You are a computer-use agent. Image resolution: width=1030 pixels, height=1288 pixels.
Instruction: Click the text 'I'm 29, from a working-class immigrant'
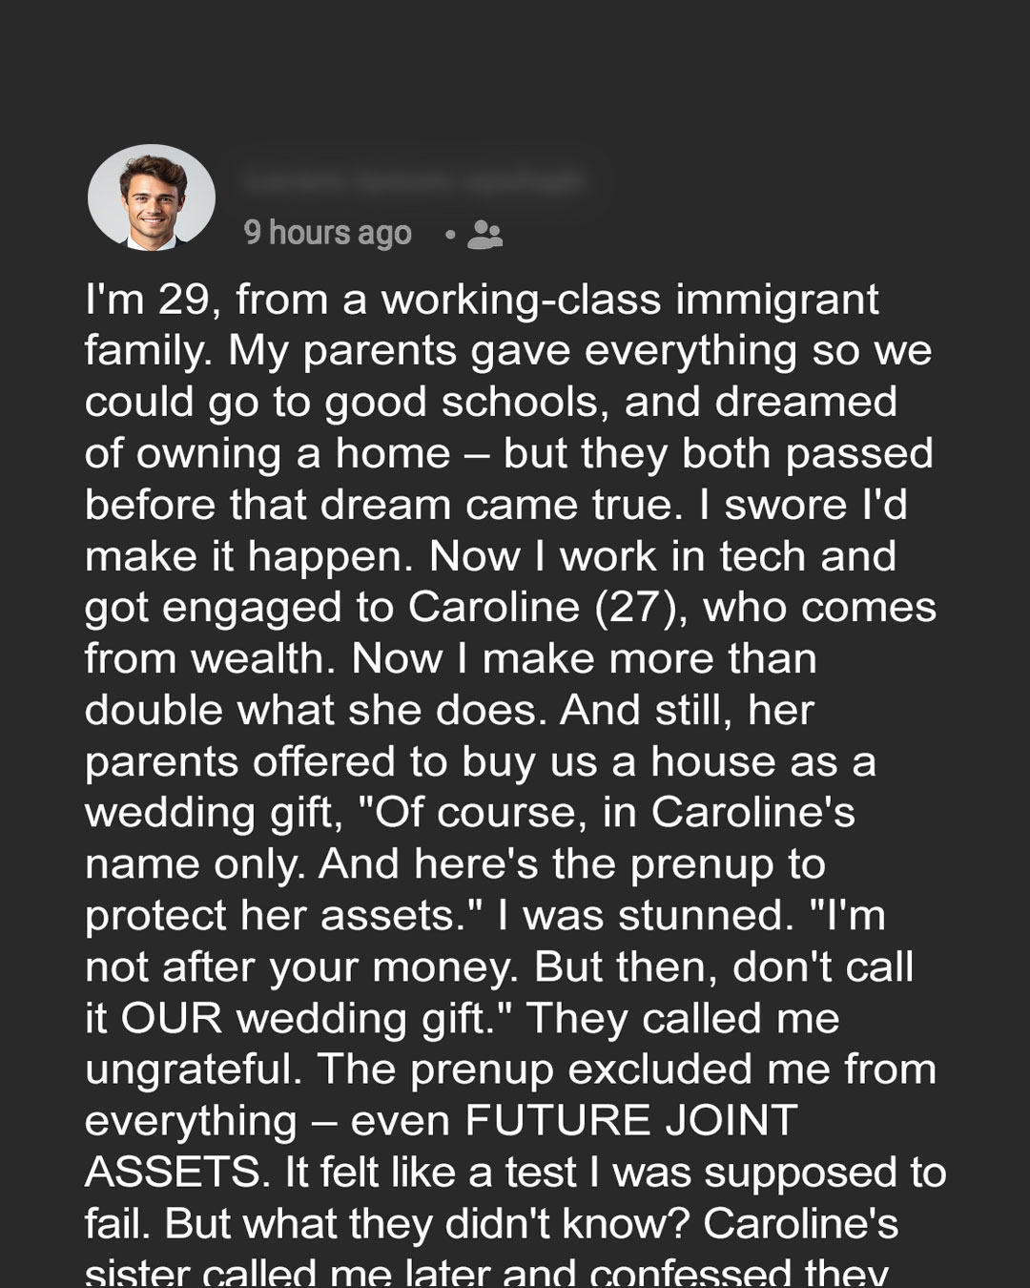(482, 300)
